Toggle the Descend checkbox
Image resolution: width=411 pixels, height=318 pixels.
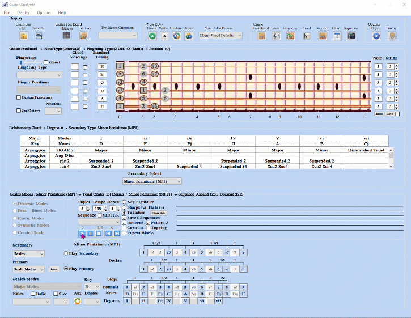pyautogui.click(x=124, y=223)
